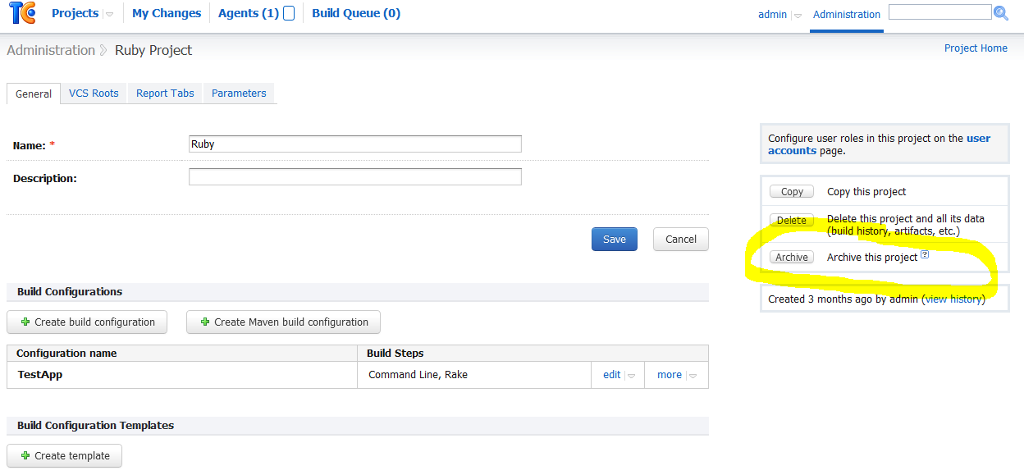Click the TeamCity logo icon
The height and width of the screenshot is (475, 1024).
click(x=22, y=13)
